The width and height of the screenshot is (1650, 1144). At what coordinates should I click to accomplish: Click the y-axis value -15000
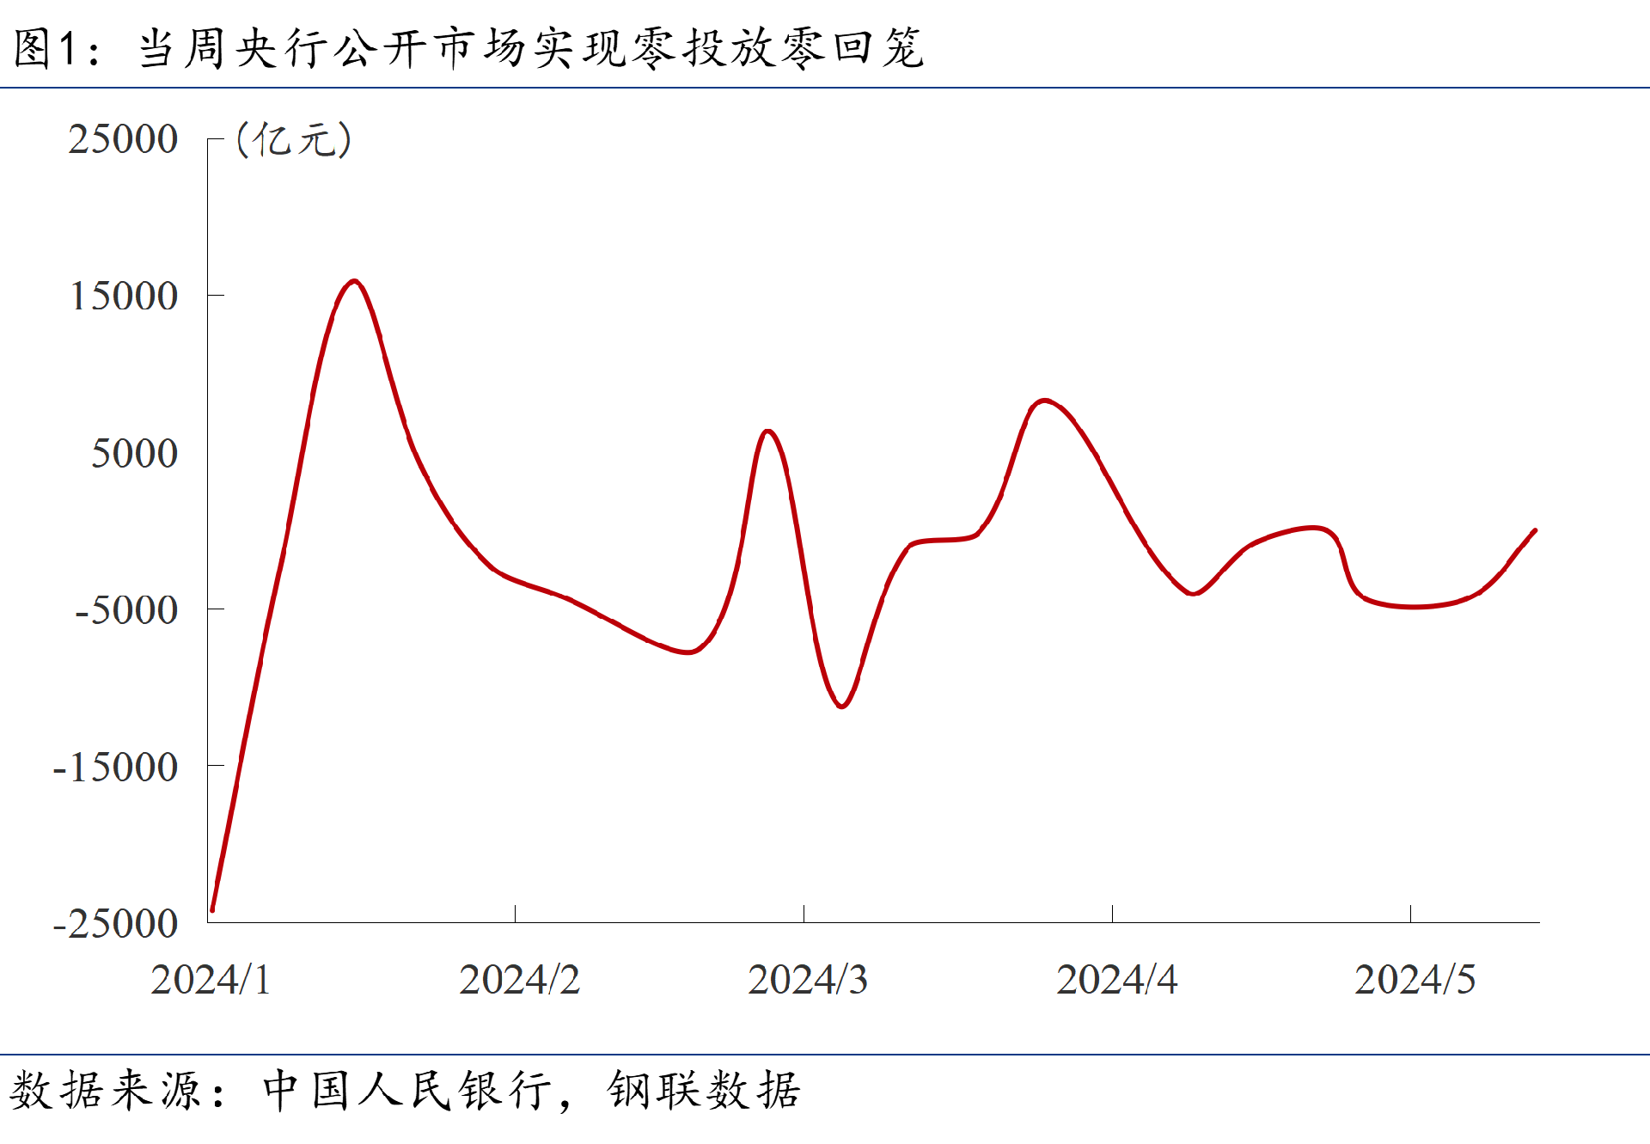tap(115, 767)
